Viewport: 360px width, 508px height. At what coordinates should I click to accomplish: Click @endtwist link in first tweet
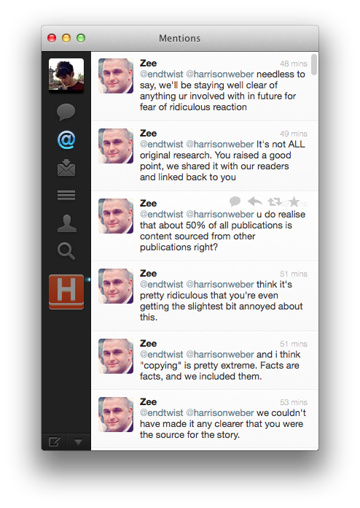point(161,74)
